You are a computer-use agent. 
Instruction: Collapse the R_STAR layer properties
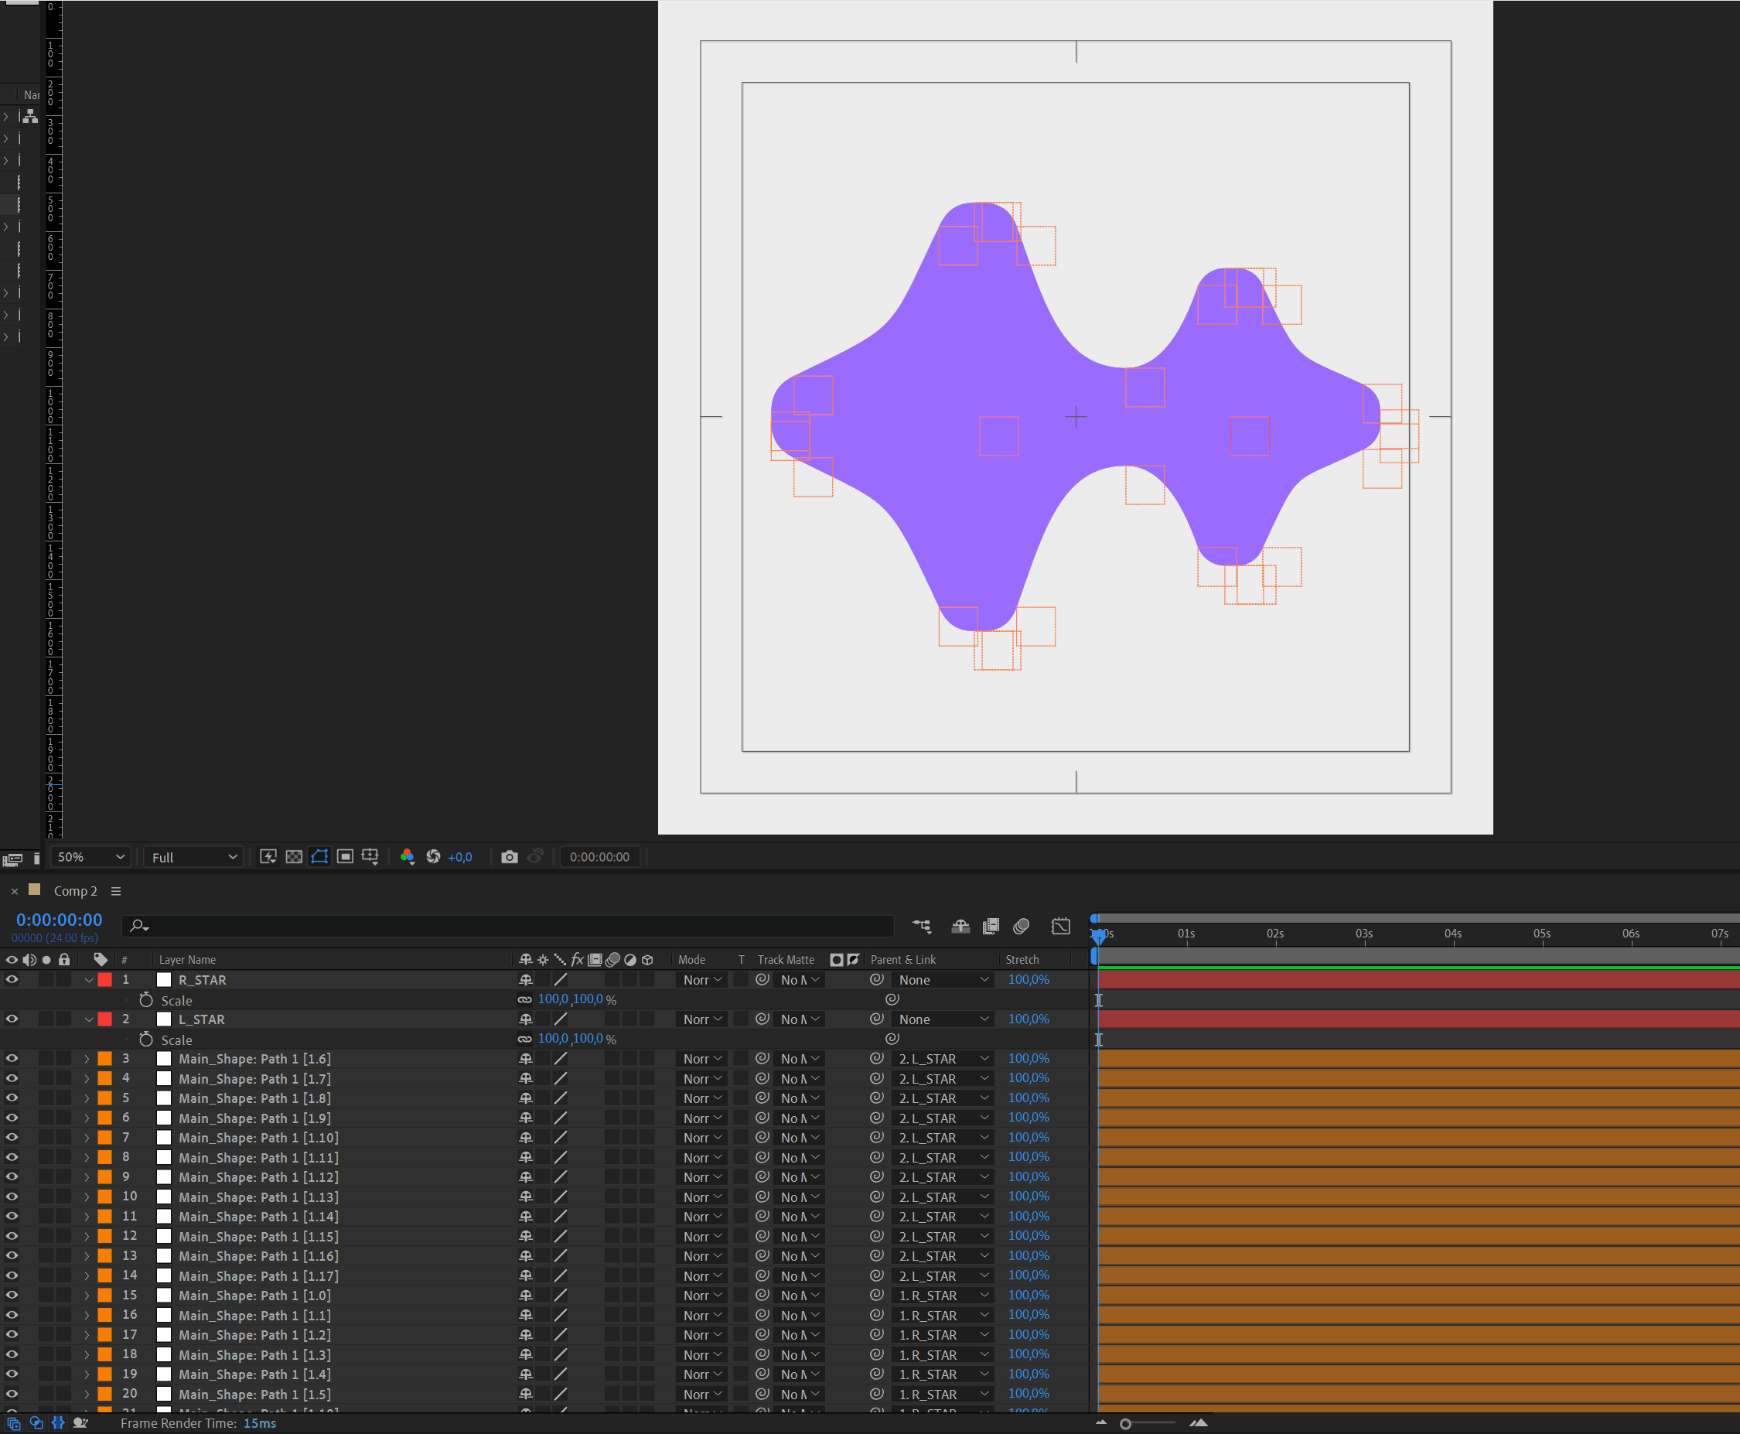(x=88, y=980)
